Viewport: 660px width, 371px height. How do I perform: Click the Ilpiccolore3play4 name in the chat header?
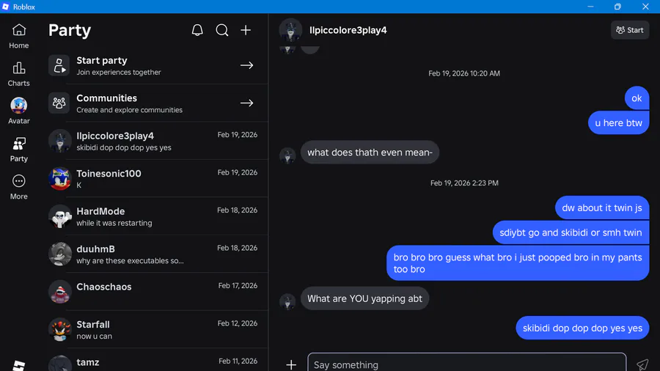pos(348,30)
